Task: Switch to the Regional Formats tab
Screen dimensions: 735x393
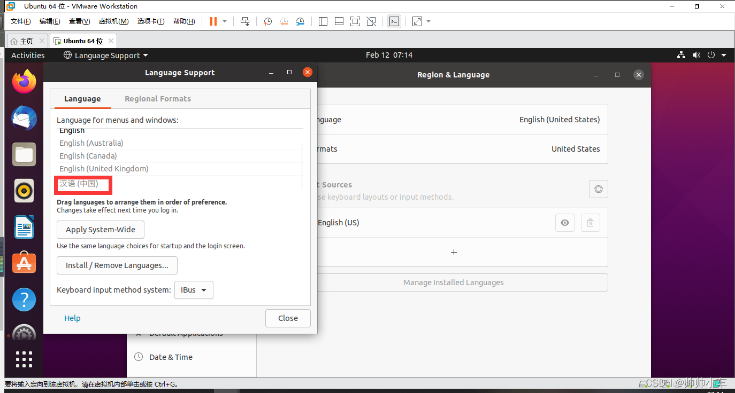Action: click(158, 99)
